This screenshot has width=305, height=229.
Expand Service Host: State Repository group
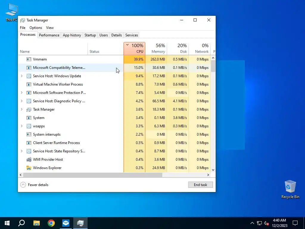pyautogui.click(x=21, y=151)
